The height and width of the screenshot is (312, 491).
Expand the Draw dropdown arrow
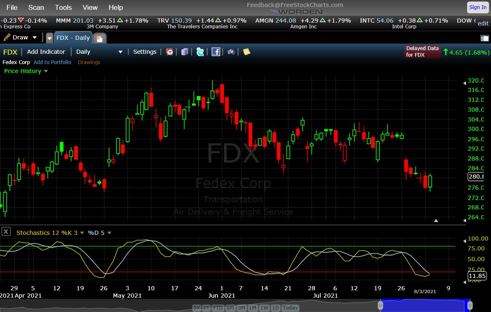tap(35, 38)
